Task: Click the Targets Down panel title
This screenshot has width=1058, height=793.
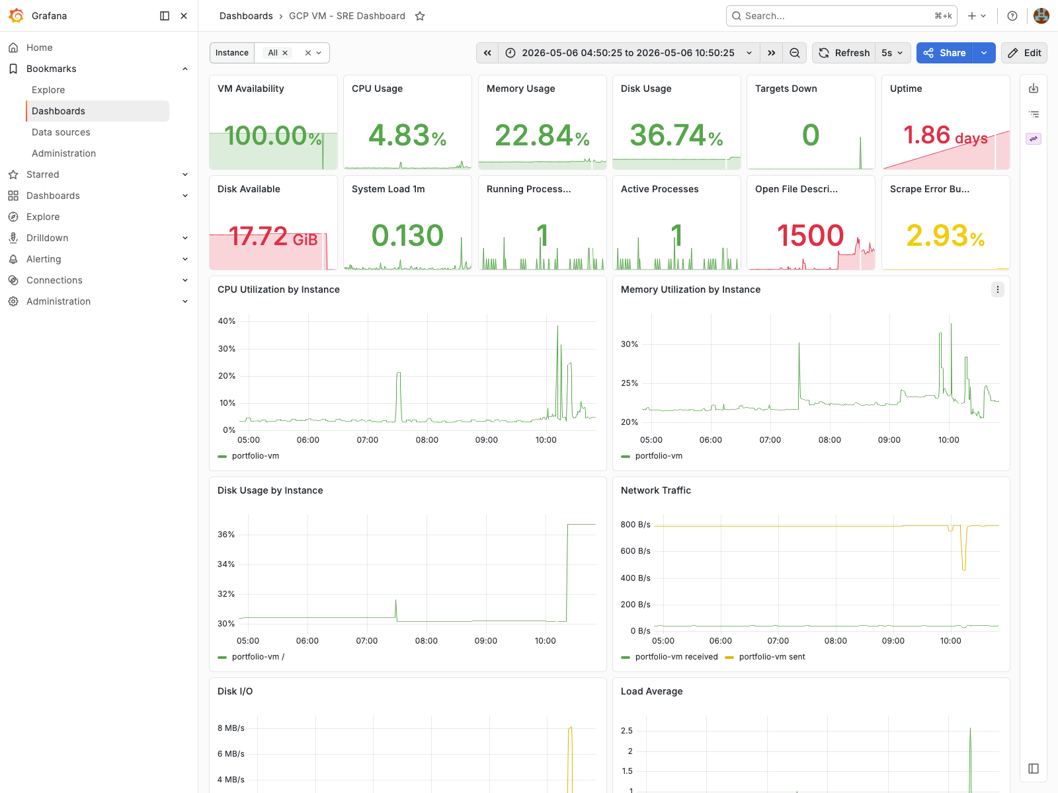Action: [786, 89]
